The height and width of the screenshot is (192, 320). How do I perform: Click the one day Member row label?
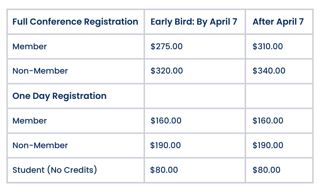tap(29, 121)
